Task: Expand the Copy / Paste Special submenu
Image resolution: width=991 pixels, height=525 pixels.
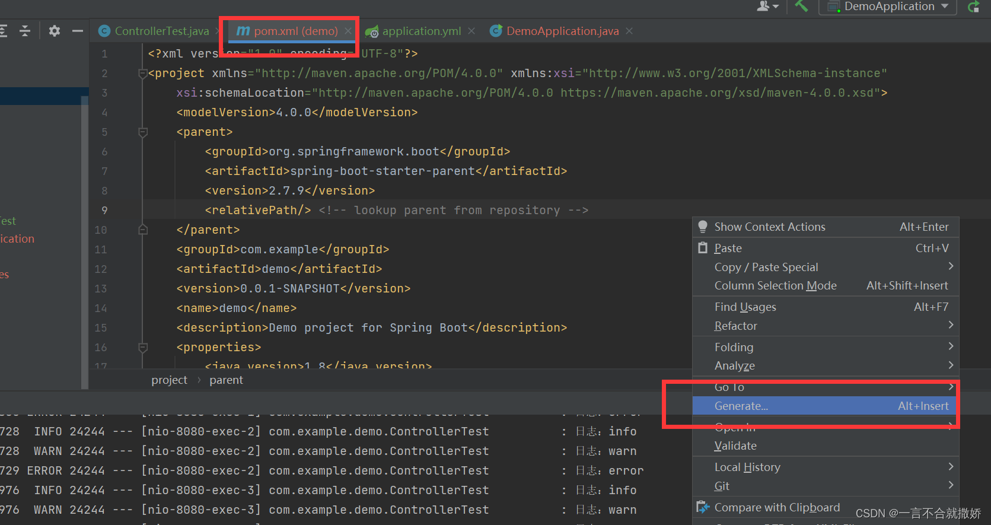Action: pos(826,267)
